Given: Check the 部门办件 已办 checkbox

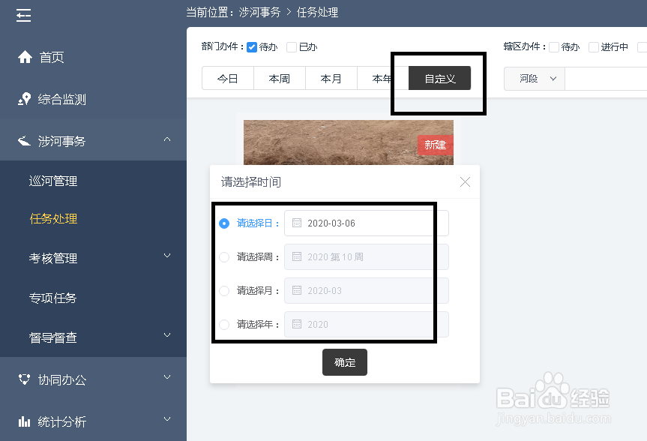Looking at the screenshot, I should pyautogui.click(x=292, y=47).
